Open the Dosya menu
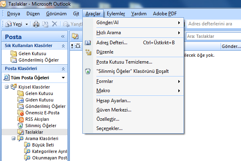 click(x=14, y=14)
